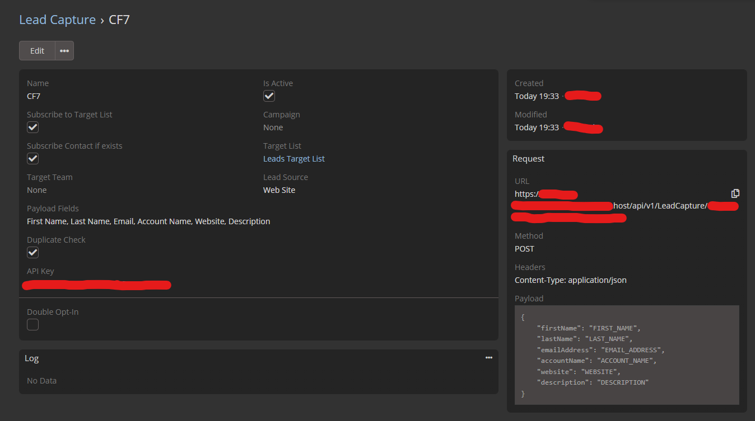Toggle the Is Active checkbox
This screenshot has width=755, height=421.
pyautogui.click(x=269, y=96)
